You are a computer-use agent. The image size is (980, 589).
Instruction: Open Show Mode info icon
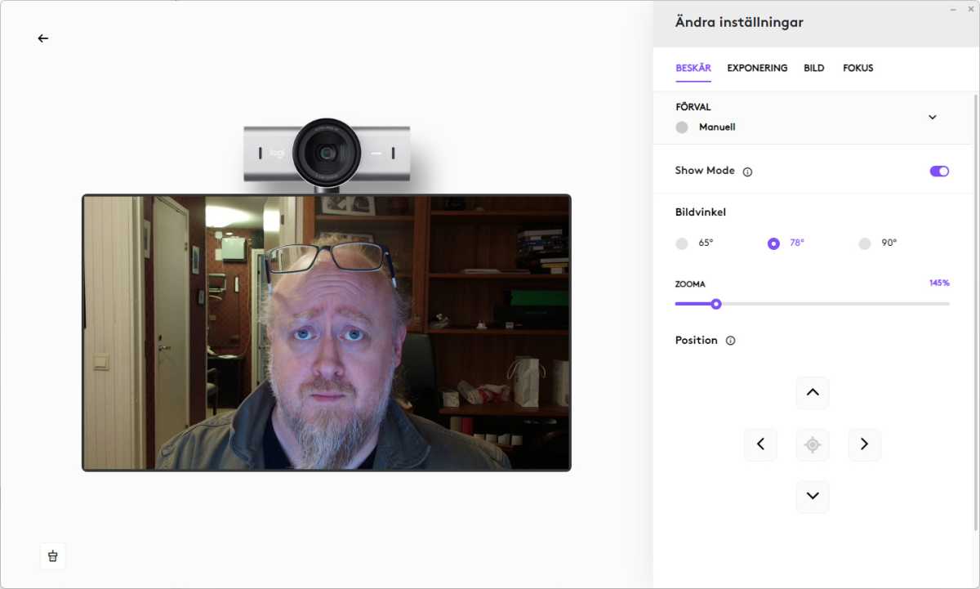click(x=747, y=172)
